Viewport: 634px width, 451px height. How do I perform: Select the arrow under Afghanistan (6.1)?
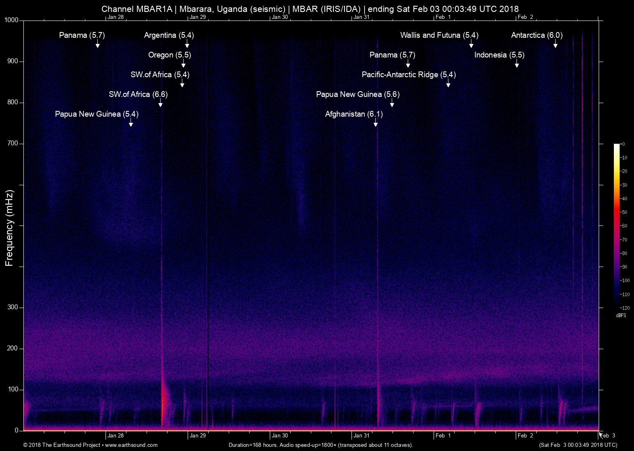point(375,123)
